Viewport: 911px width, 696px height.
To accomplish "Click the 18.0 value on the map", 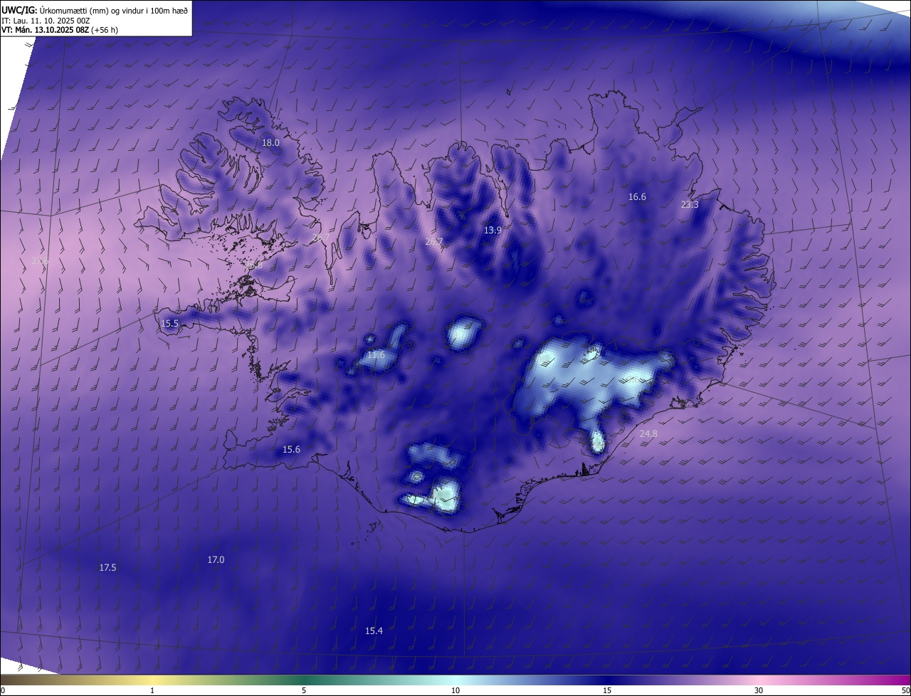I will pos(271,143).
